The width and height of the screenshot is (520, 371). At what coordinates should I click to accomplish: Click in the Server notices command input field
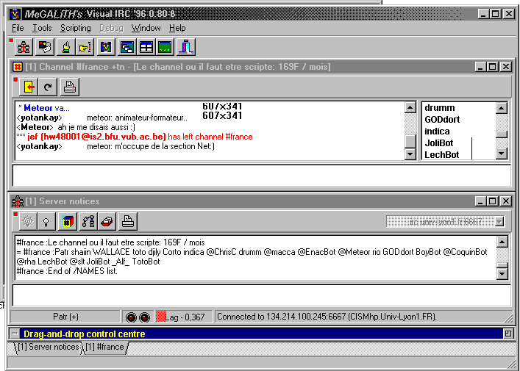[x=262, y=296]
